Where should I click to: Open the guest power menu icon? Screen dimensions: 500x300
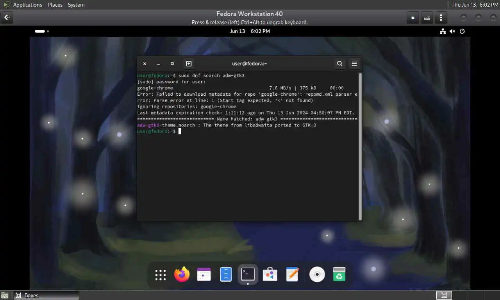[x=462, y=31]
